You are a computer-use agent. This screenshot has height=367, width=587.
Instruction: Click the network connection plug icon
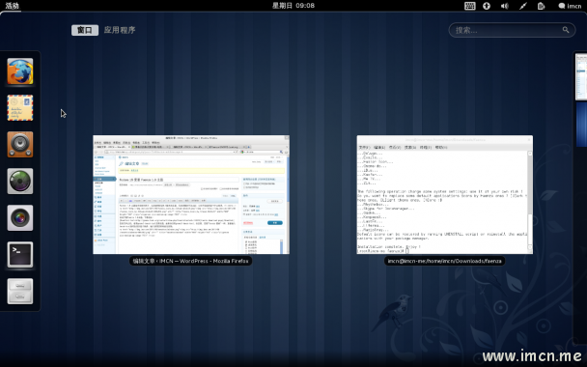coord(523,6)
